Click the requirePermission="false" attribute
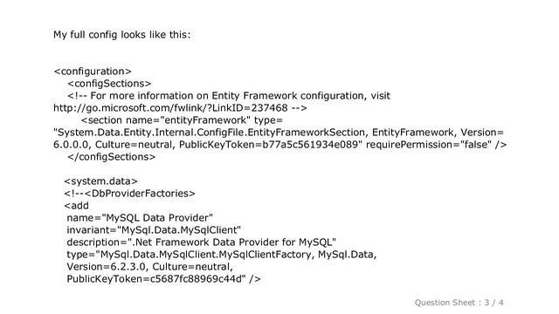Image resolution: width=559 pixels, height=314 pixels. [429, 145]
